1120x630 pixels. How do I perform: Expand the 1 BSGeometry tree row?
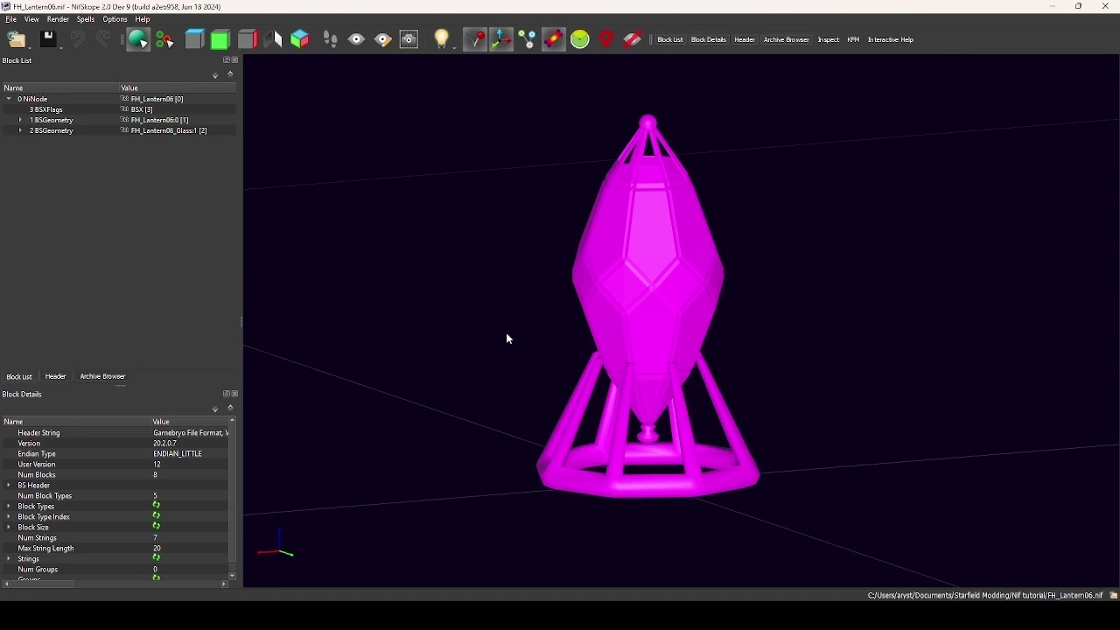(20, 120)
